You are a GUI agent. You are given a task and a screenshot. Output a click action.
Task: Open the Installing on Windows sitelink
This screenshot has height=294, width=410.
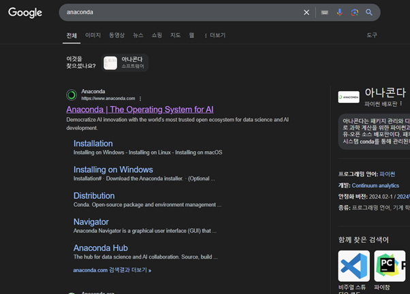(113, 169)
